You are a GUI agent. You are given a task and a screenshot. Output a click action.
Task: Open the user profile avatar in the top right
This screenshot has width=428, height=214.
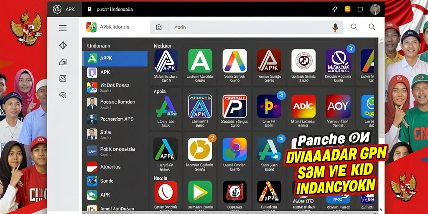pyautogui.click(x=375, y=9)
